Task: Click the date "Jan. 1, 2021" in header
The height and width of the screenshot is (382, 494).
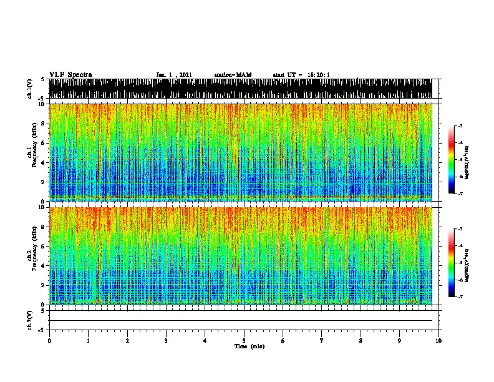Action: 174,75
